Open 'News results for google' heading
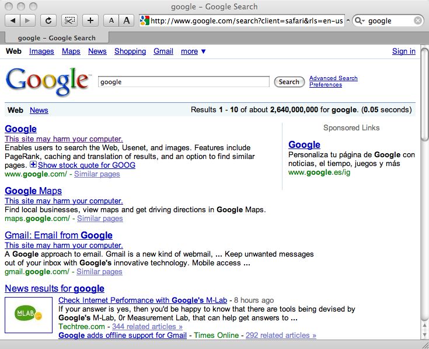Image resolution: width=429 pixels, height=349 pixels. [54, 288]
